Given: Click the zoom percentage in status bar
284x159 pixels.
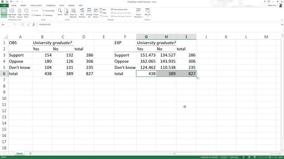Looking at the screenshot, I should pyautogui.click(x=280, y=157).
